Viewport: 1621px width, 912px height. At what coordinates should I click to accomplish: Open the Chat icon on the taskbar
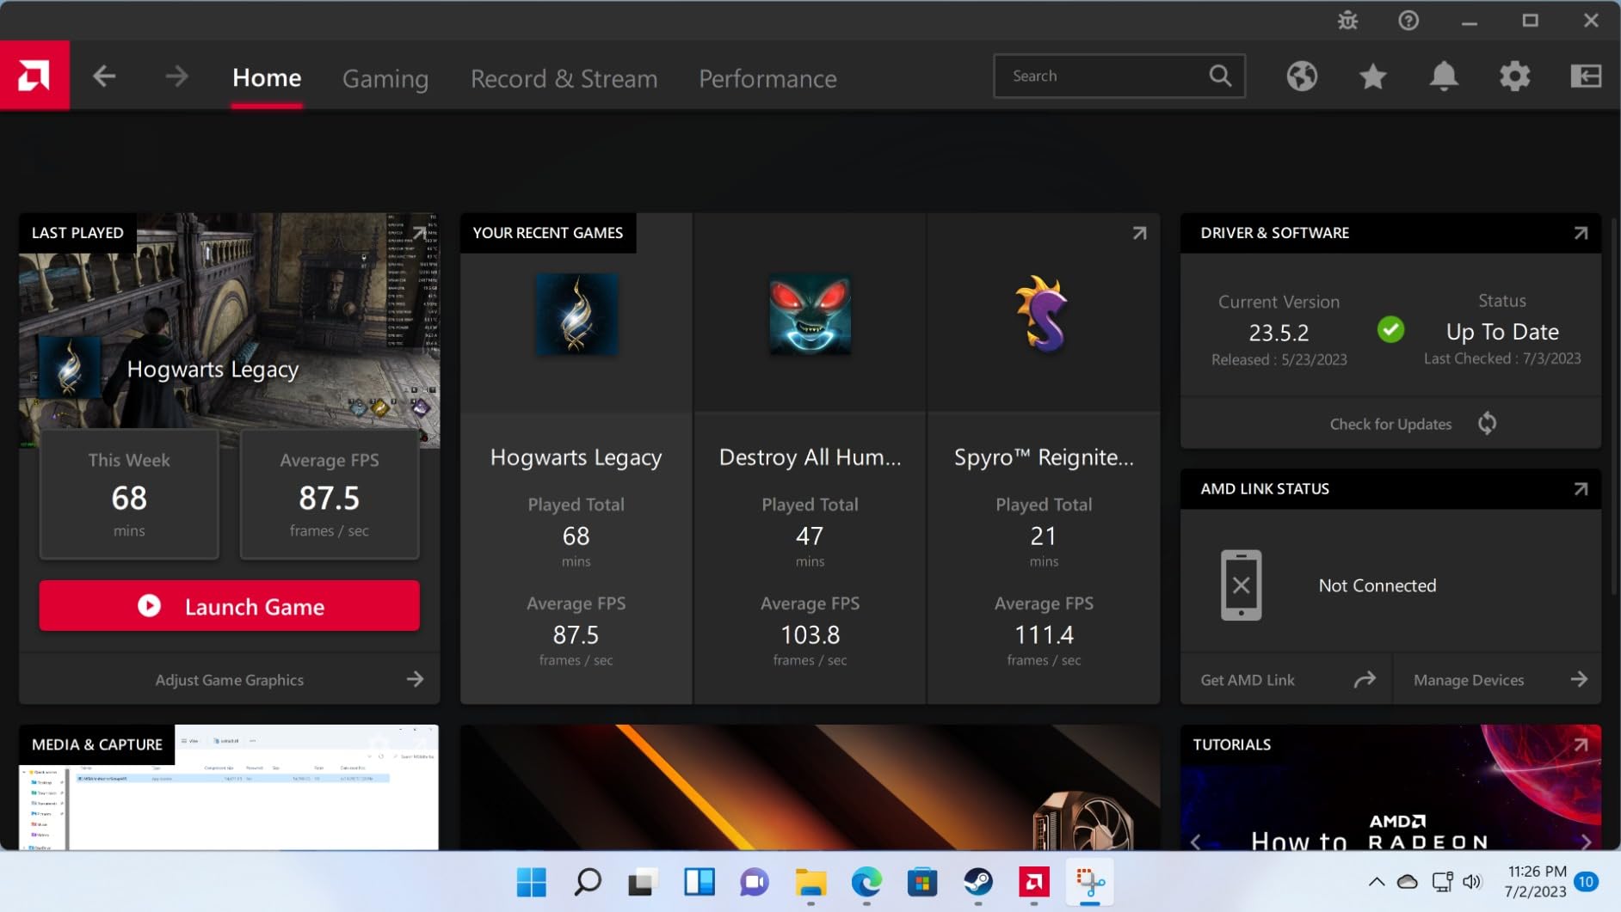click(755, 882)
